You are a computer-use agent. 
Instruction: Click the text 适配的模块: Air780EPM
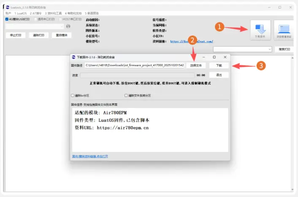pos(101,113)
